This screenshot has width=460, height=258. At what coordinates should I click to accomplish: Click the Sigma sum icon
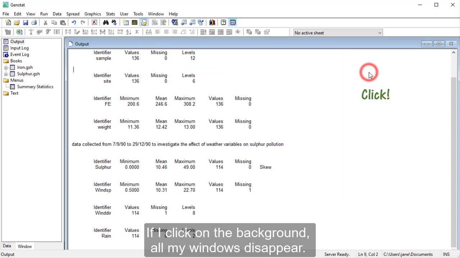click(137, 32)
